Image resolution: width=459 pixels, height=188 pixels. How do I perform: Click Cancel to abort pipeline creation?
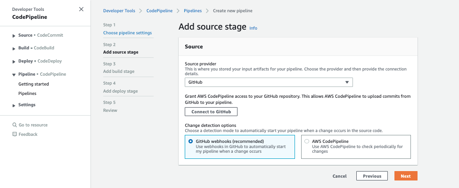pos(339,176)
